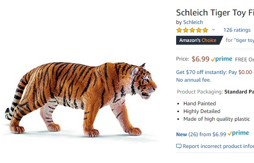Image resolution: width=254 pixels, height=163 pixels.
Task: Open the Schleich brand link
Action: pos(193,22)
